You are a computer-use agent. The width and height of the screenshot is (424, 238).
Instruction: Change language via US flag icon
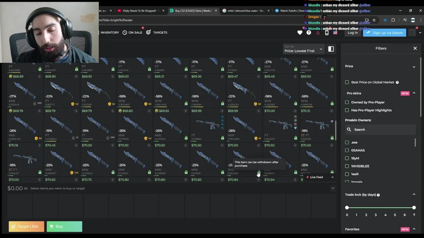tap(335, 33)
